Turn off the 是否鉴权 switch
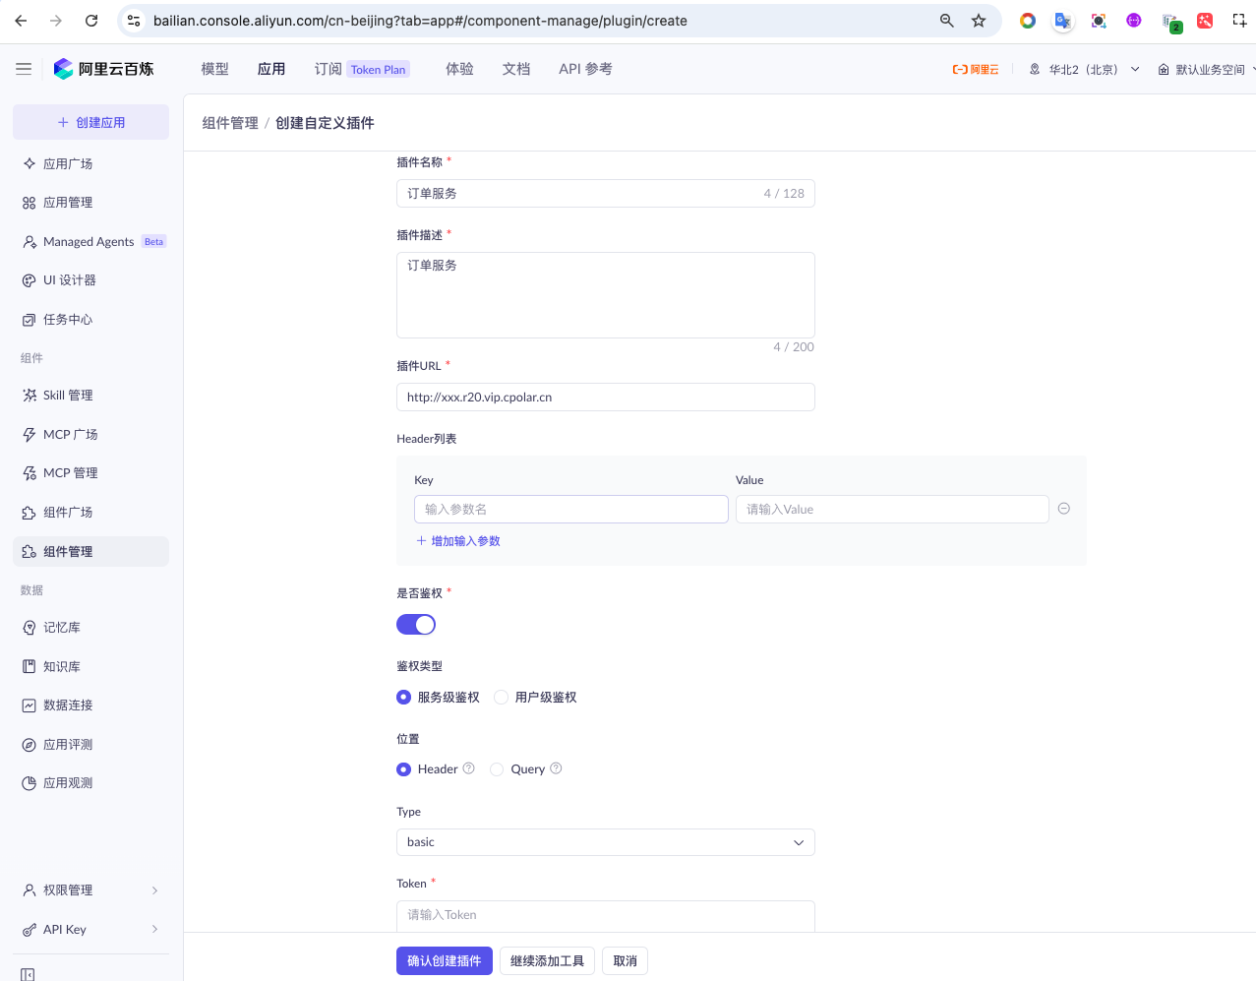This screenshot has width=1256, height=981. (416, 625)
